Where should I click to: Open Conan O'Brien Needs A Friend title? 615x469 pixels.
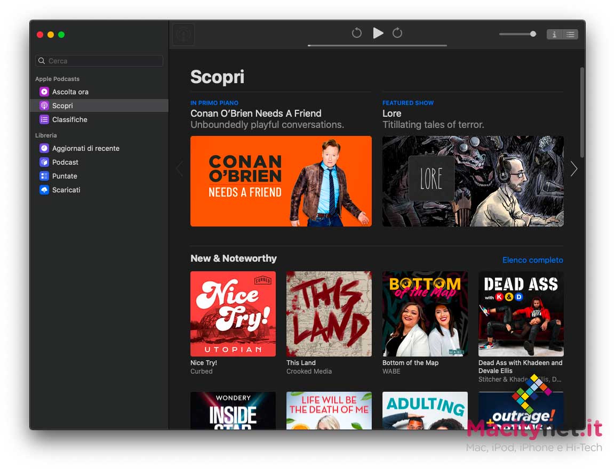point(255,113)
